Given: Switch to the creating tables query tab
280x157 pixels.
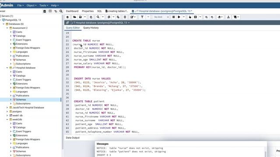Looking at the screenshot, I should [x=117, y=11].
